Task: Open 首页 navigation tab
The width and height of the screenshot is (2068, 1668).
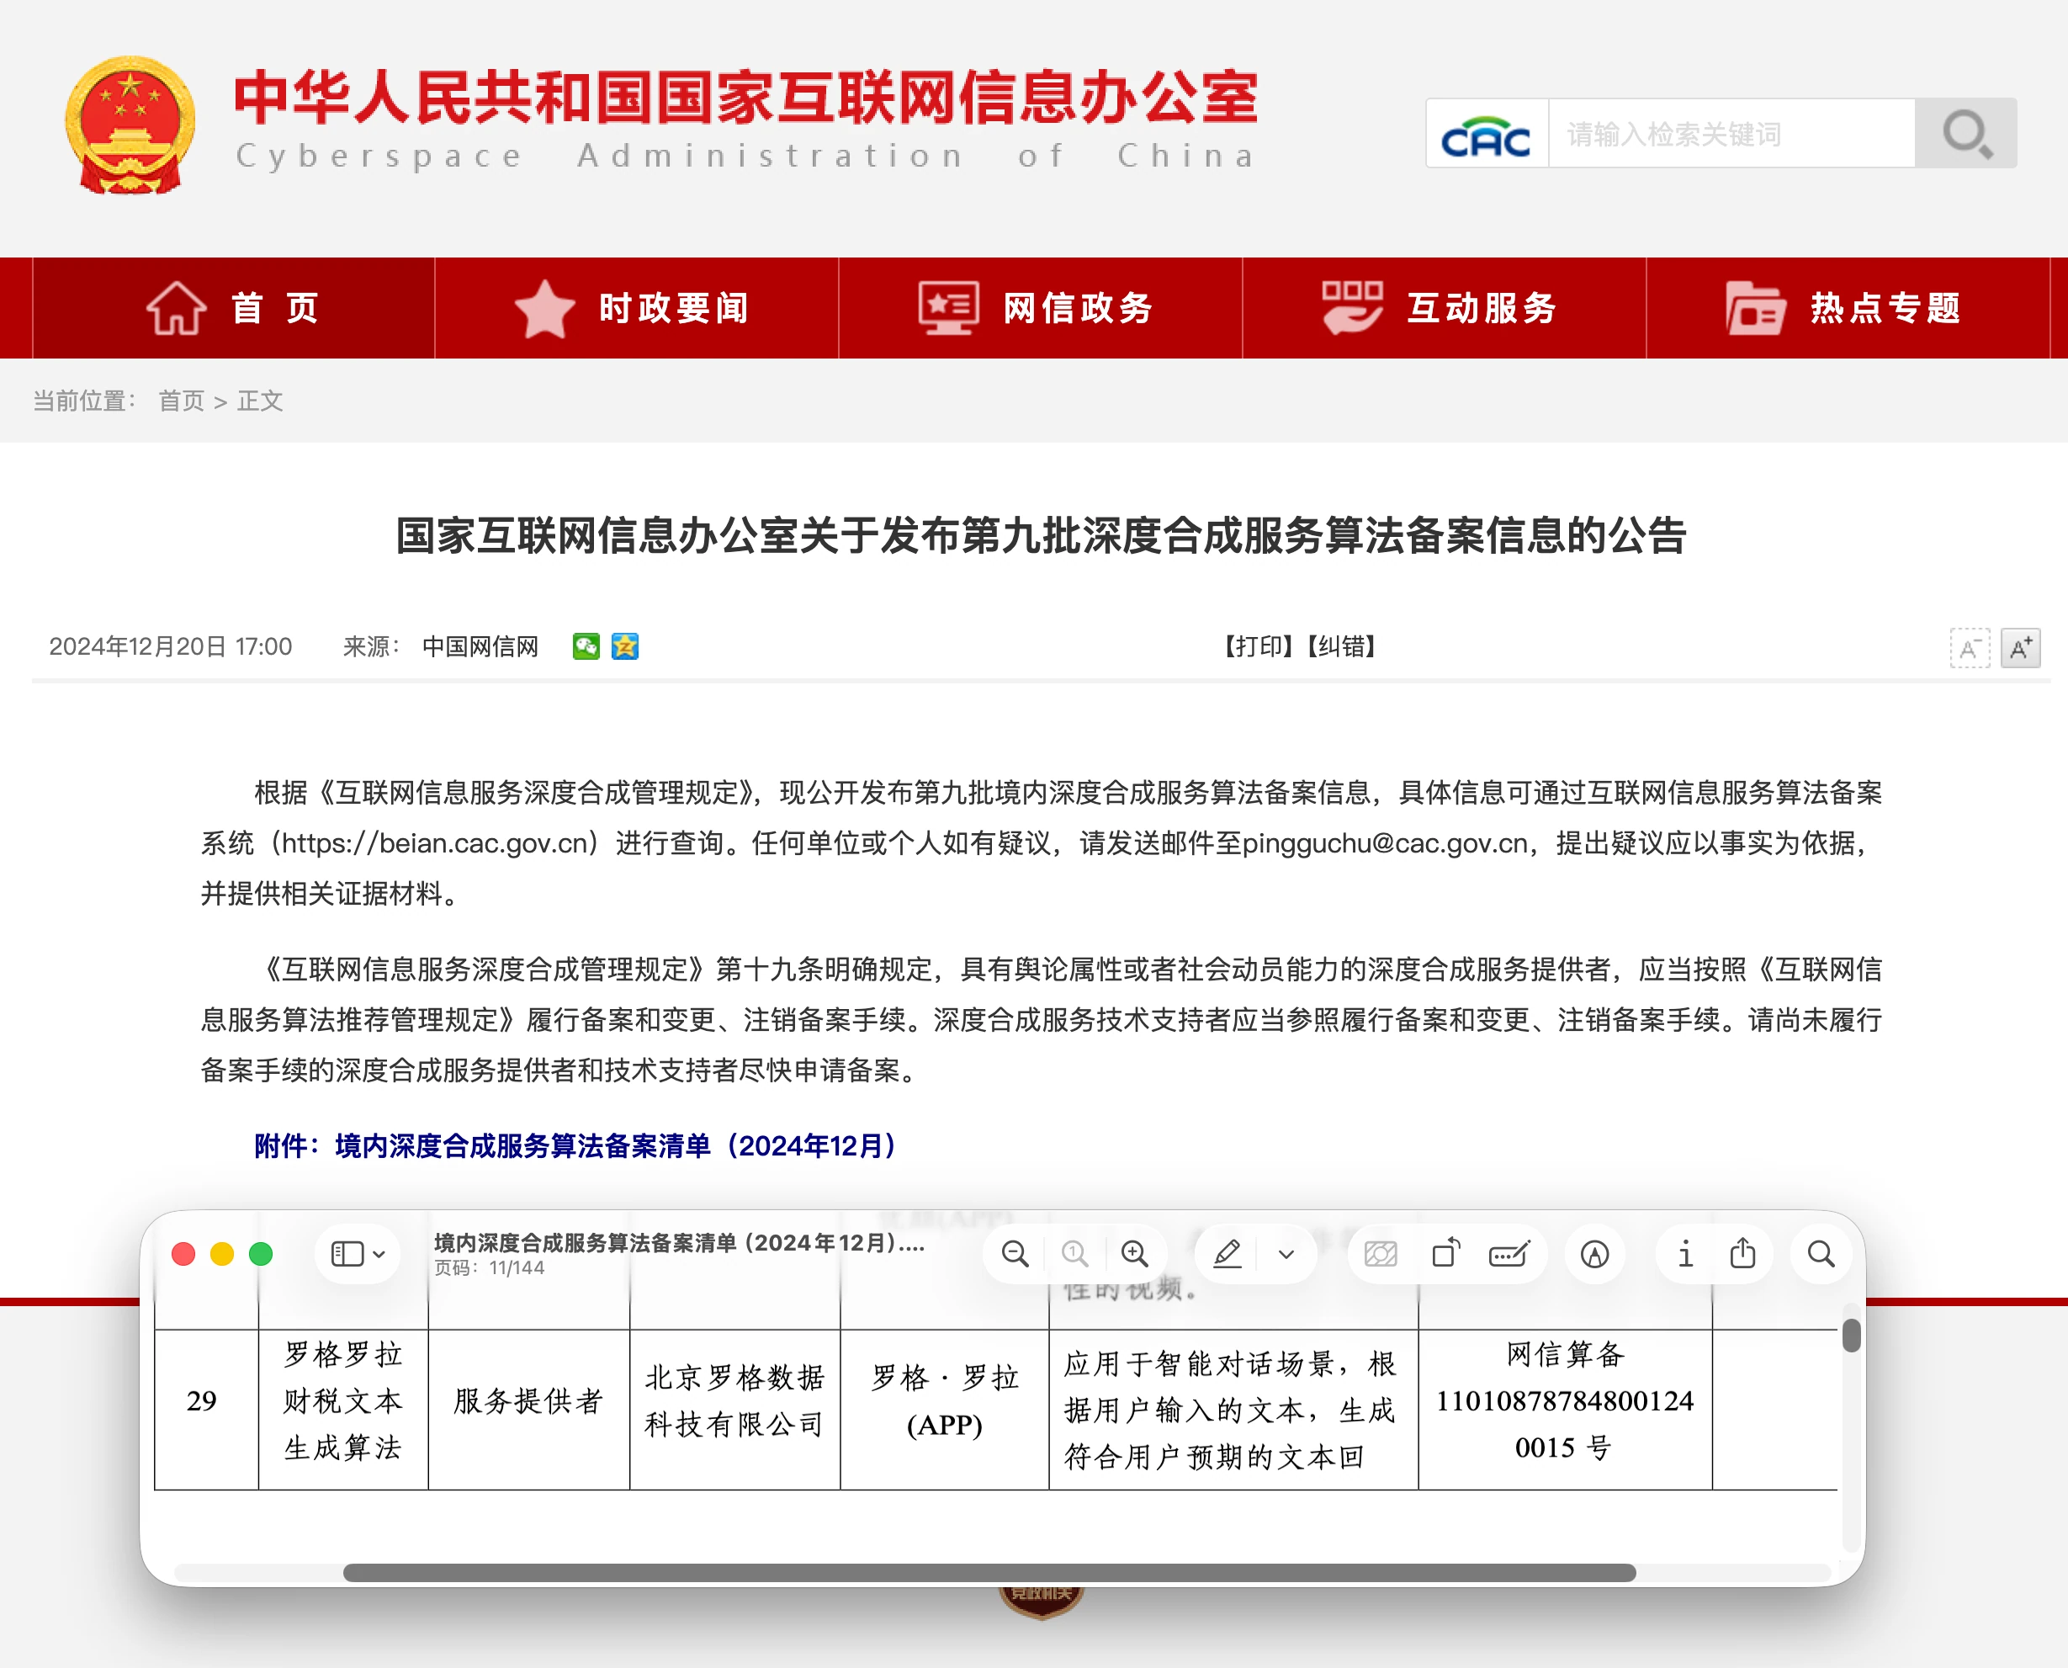Action: (x=233, y=308)
